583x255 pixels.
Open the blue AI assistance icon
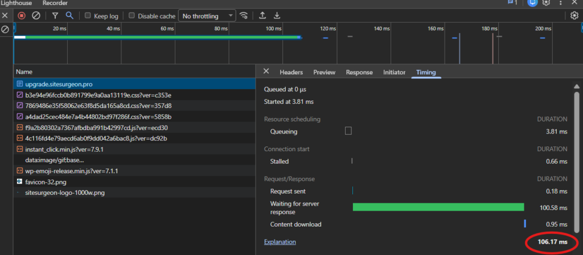(532, 3)
